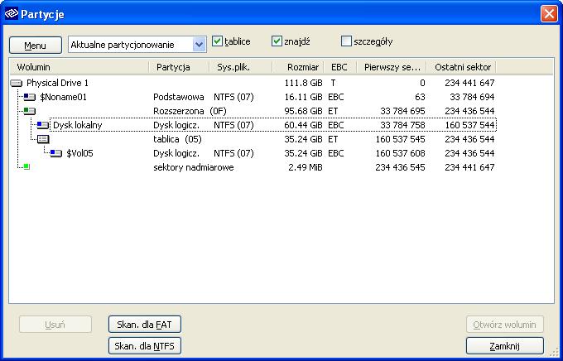Image resolution: width=563 pixels, height=361 pixels.
Task: Click the Ostatni sektor column header
Action: pos(462,67)
